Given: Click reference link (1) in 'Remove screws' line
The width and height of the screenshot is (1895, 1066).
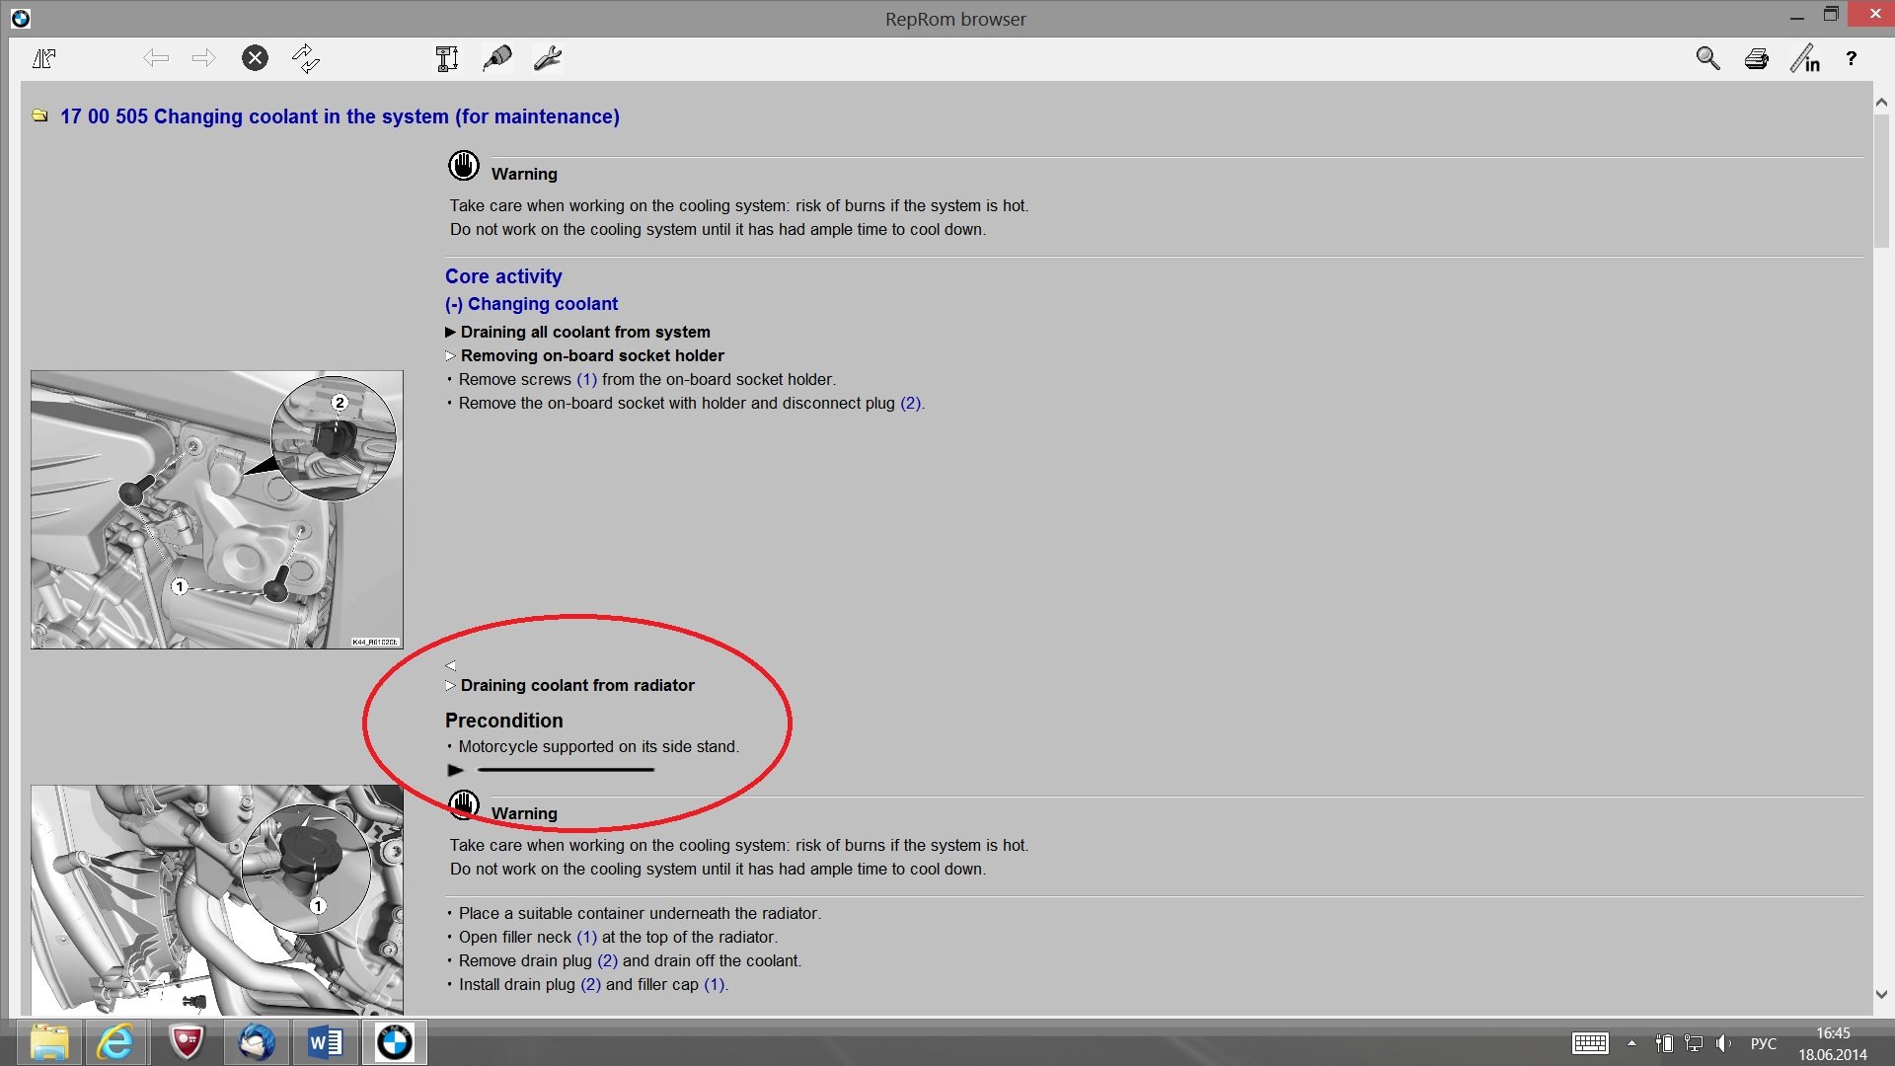Looking at the screenshot, I should pyautogui.click(x=586, y=380).
